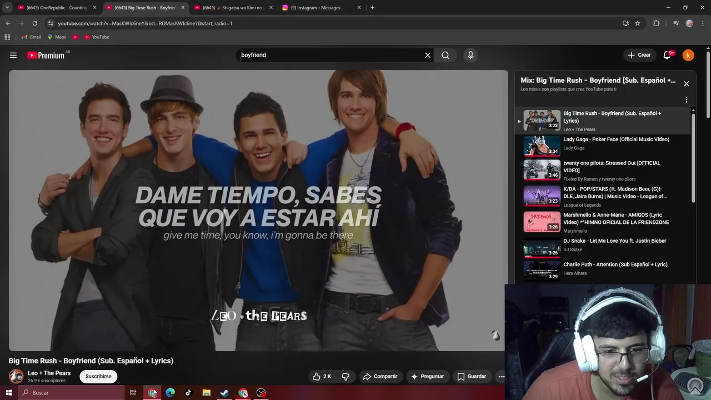Open the YouTube bookmark labeled YouTube
Screen dimensions: 711x400
[x=97, y=37]
